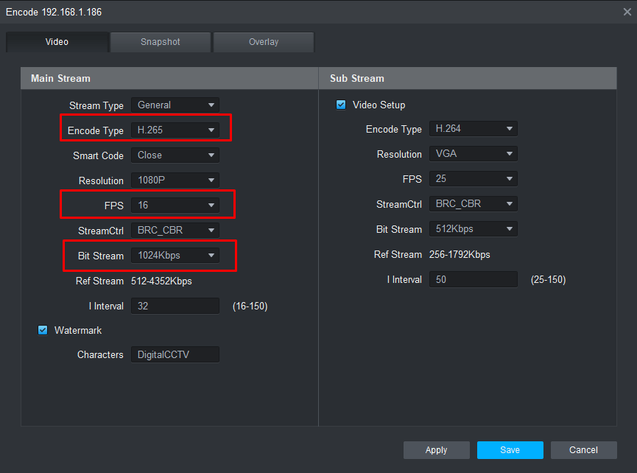Click the Apply button

[x=436, y=450]
